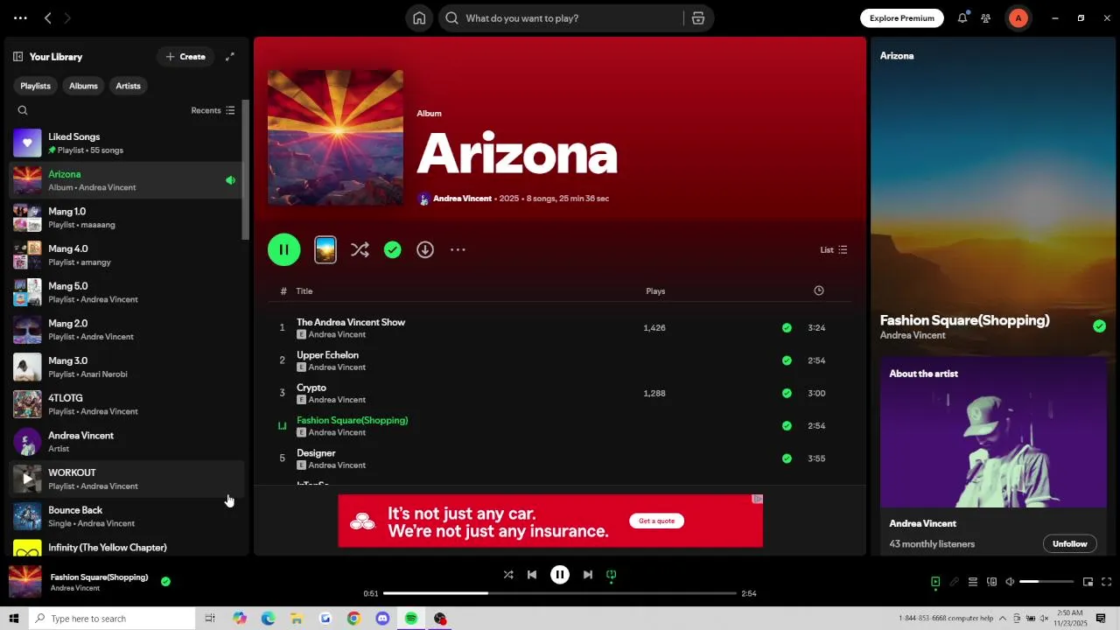Toggle saved checkmark for Designer track
The height and width of the screenshot is (630, 1120).
click(787, 458)
